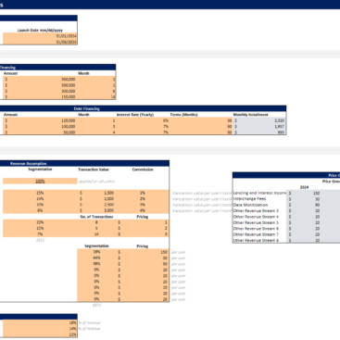Select the 1,500 transaction value cell
The image size is (340, 340).
pos(96,193)
